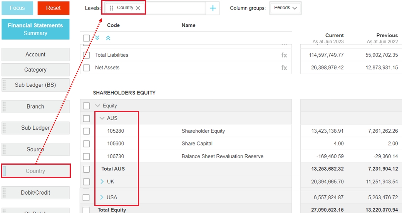Select the Category dimension

point(35,70)
